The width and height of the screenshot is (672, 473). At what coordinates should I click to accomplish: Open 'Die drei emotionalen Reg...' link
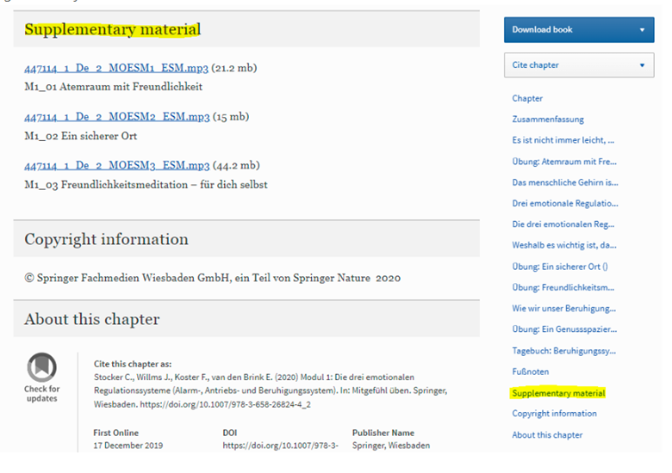[563, 224]
